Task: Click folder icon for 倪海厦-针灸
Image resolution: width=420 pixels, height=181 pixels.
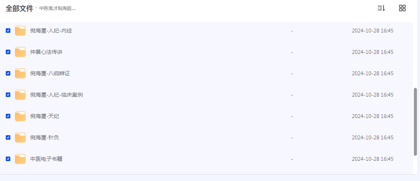Action: click(20, 137)
